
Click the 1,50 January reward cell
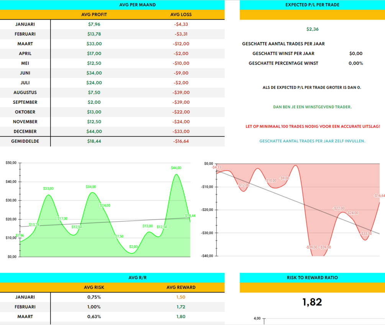coord(181,297)
